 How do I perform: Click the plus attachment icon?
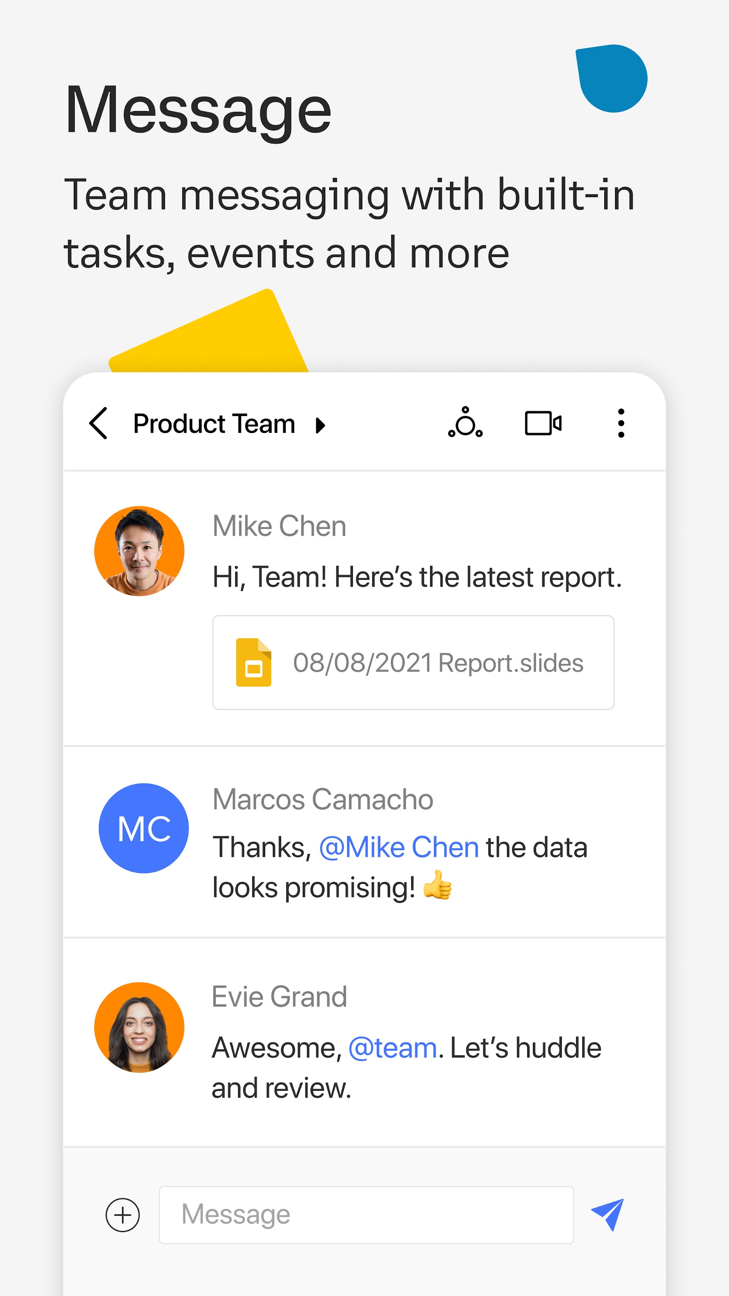tap(123, 1214)
